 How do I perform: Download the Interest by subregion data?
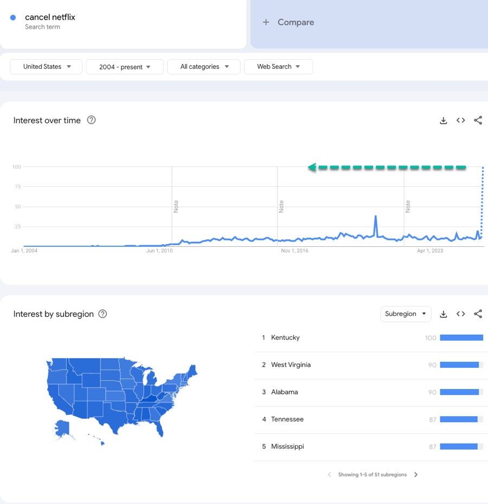[444, 314]
